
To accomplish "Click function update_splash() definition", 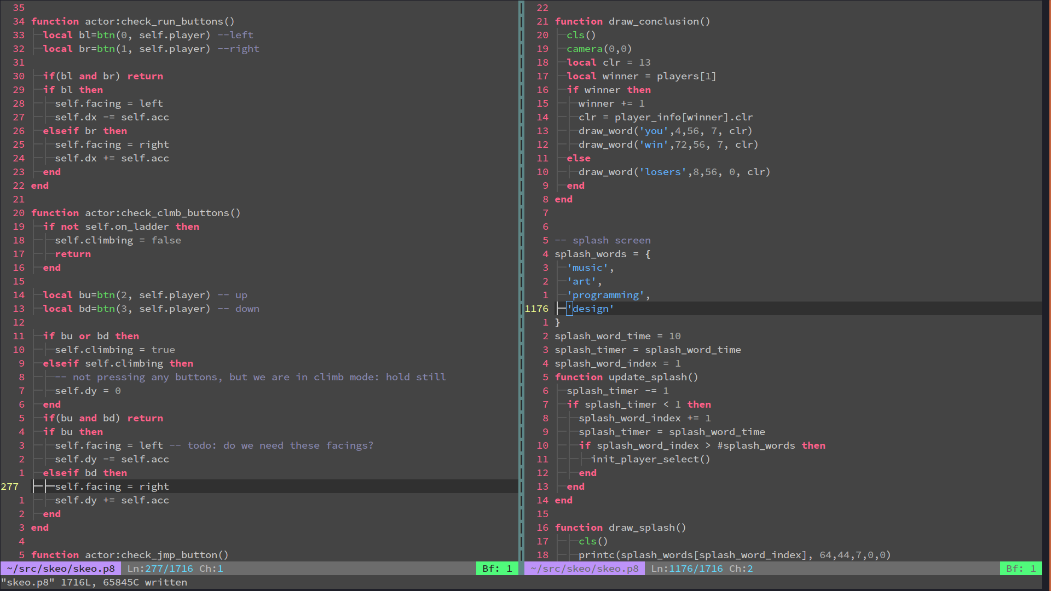I will (626, 377).
